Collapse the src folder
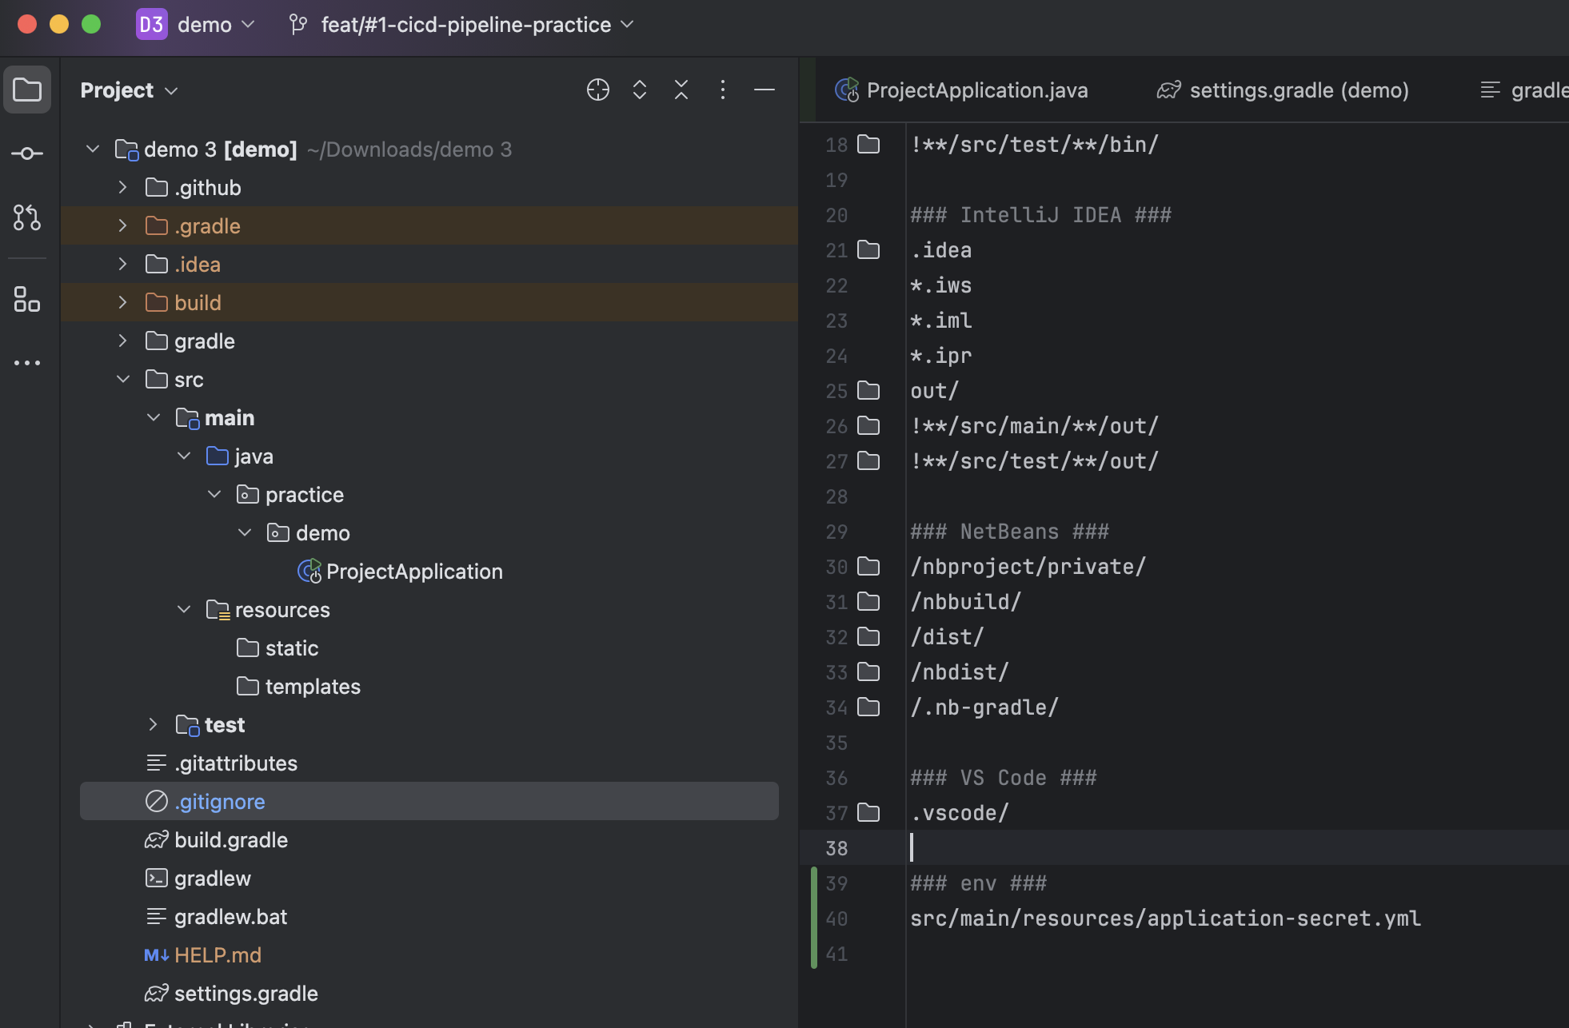1569x1028 pixels. coord(122,380)
